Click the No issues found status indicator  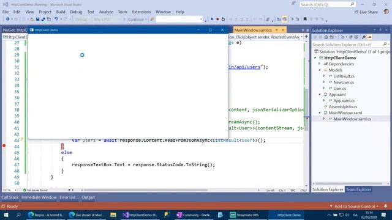click(35, 190)
